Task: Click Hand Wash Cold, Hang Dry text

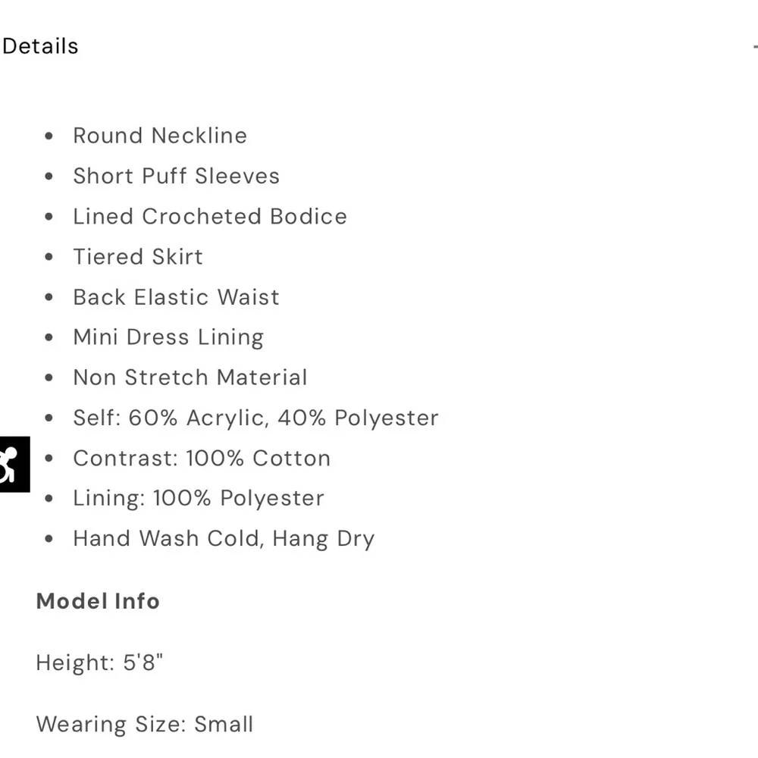Action: [224, 539]
